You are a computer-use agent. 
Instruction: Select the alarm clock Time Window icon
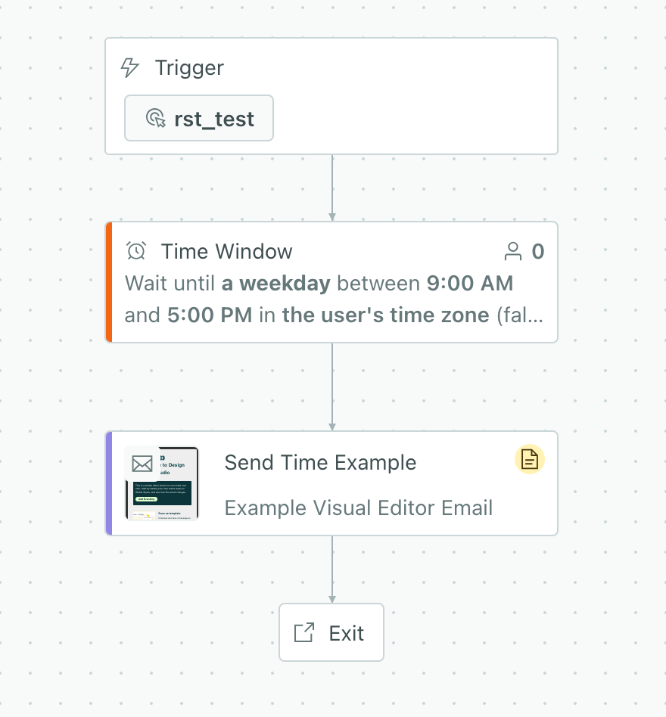coord(136,251)
